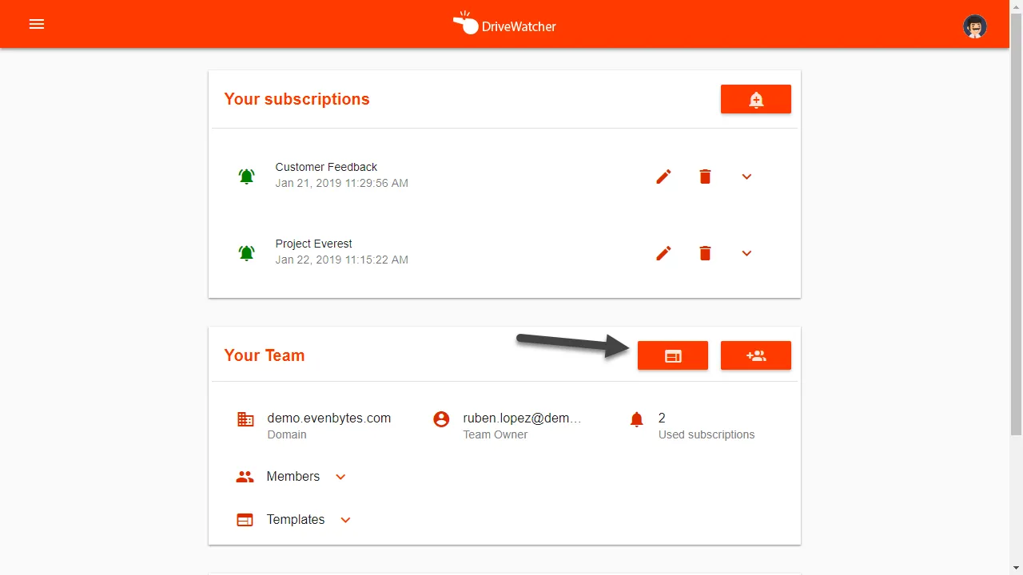Viewport: 1023px width, 575px height.
Task: Click the Templates label text
Action: pyautogui.click(x=296, y=519)
